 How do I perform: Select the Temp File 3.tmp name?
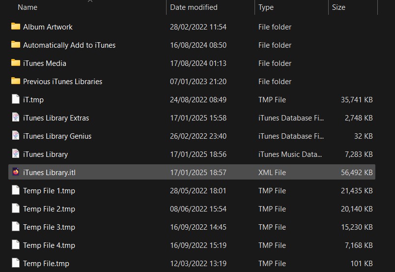point(49,227)
